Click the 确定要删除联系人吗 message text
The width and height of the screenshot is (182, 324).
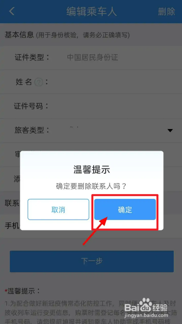[91, 186]
